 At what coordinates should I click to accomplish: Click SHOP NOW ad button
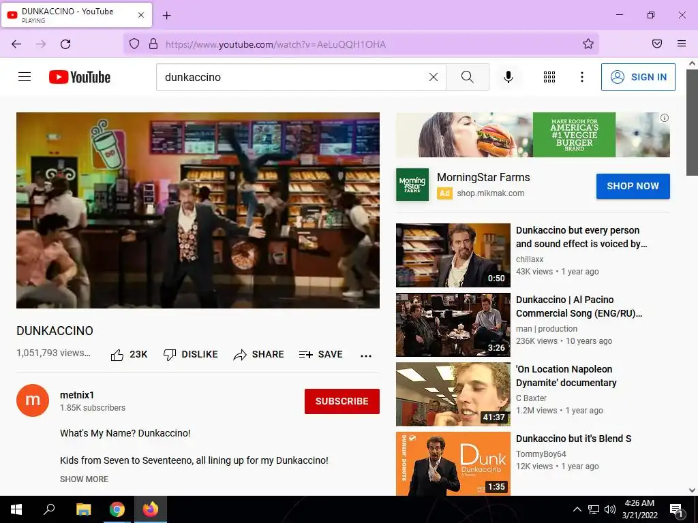pyautogui.click(x=633, y=186)
